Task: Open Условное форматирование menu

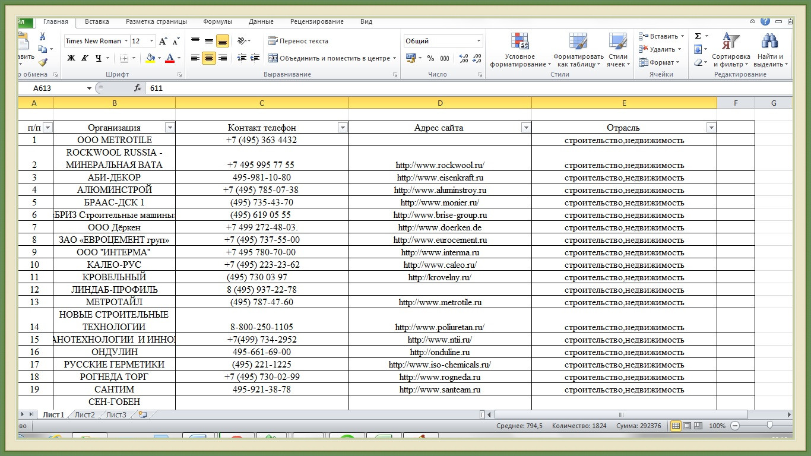Action: (x=520, y=50)
